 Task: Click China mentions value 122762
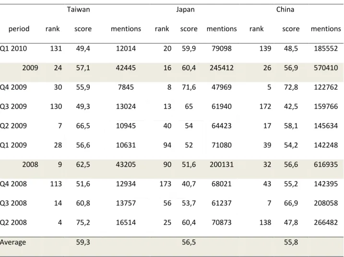(x=326, y=87)
